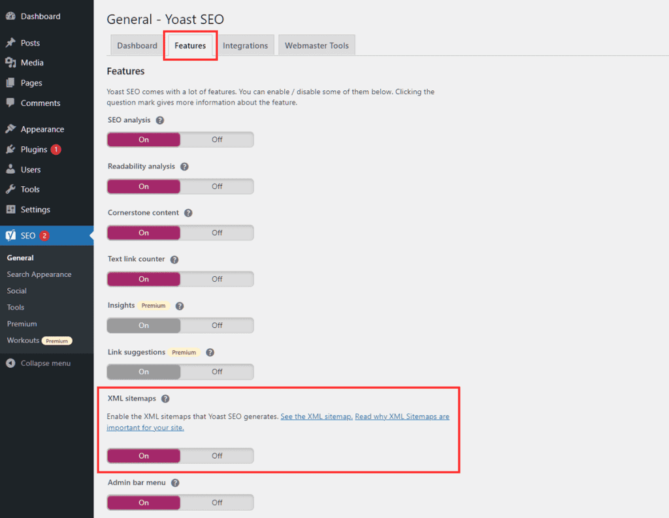The height and width of the screenshot is (518, 669).
Task: Turn Admin bar menu Off
Action: click(217, 502)
